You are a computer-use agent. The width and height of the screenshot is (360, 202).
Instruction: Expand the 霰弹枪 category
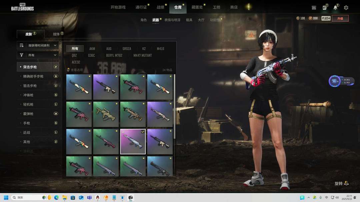38,114
